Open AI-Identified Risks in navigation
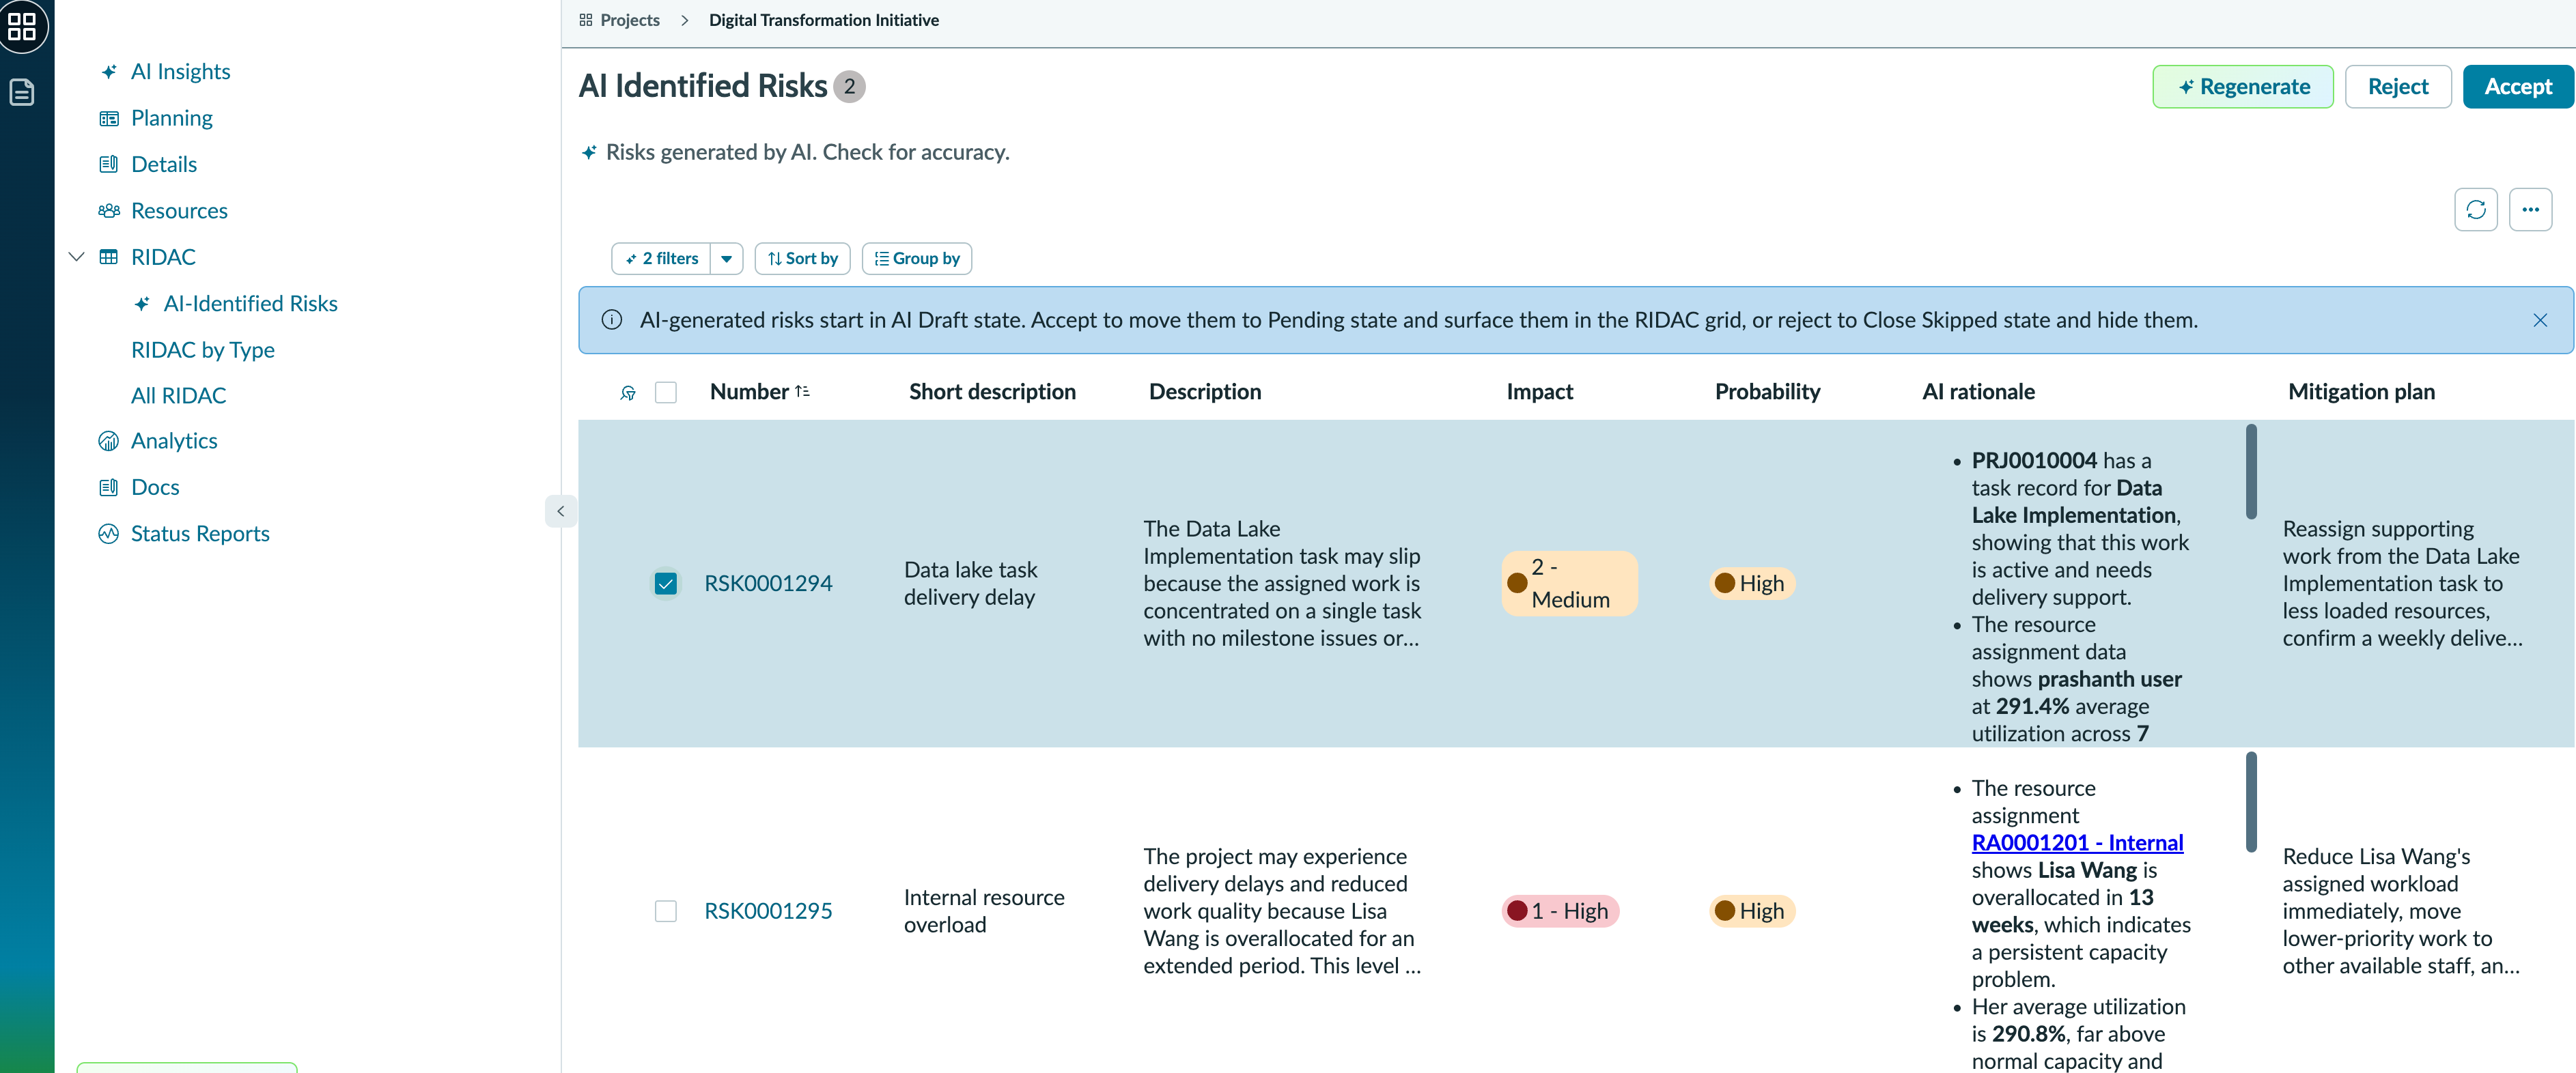 [250, 304]
